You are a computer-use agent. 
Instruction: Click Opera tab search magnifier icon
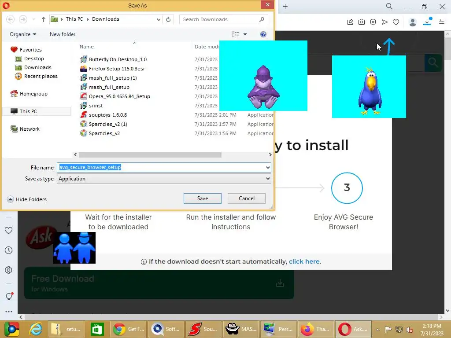(389, 6)
